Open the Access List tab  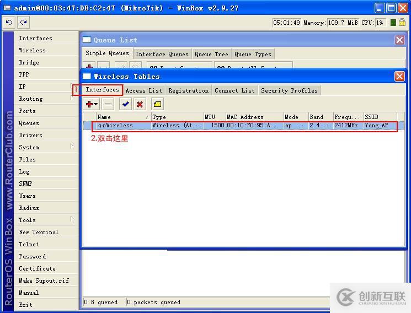pyautogui.click(x=143, y=90)
